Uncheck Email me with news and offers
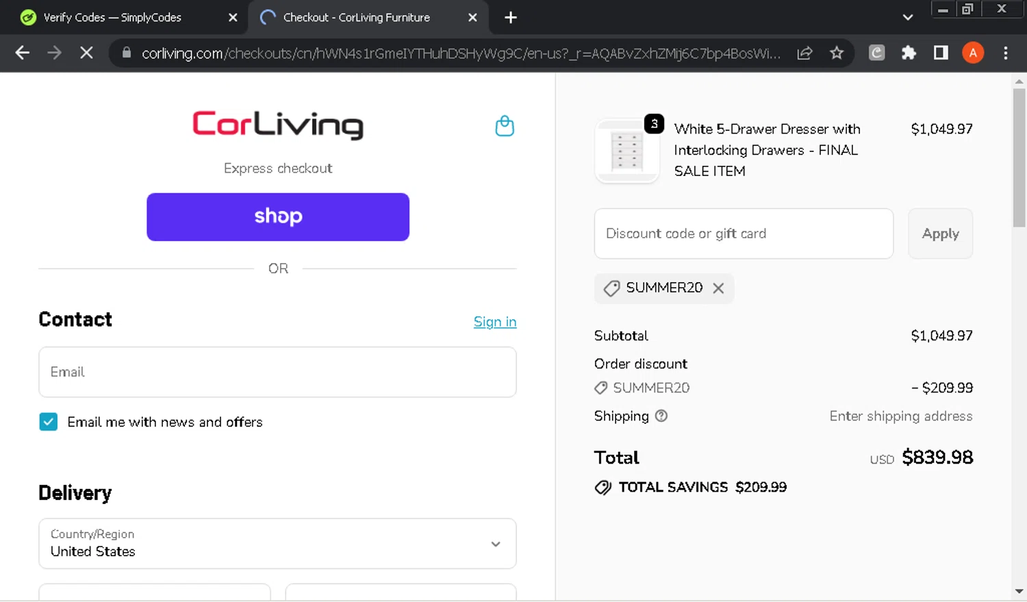This screenshot has height=602, width=1027. pos(49,422)
